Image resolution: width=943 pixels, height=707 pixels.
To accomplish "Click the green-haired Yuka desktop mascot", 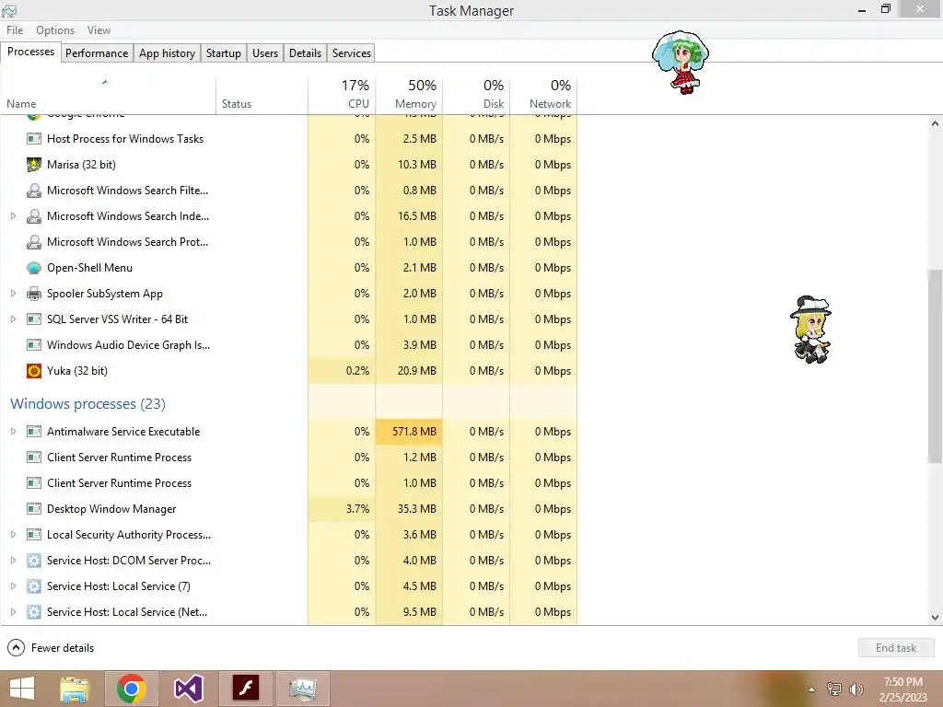I will coord(681,62).
